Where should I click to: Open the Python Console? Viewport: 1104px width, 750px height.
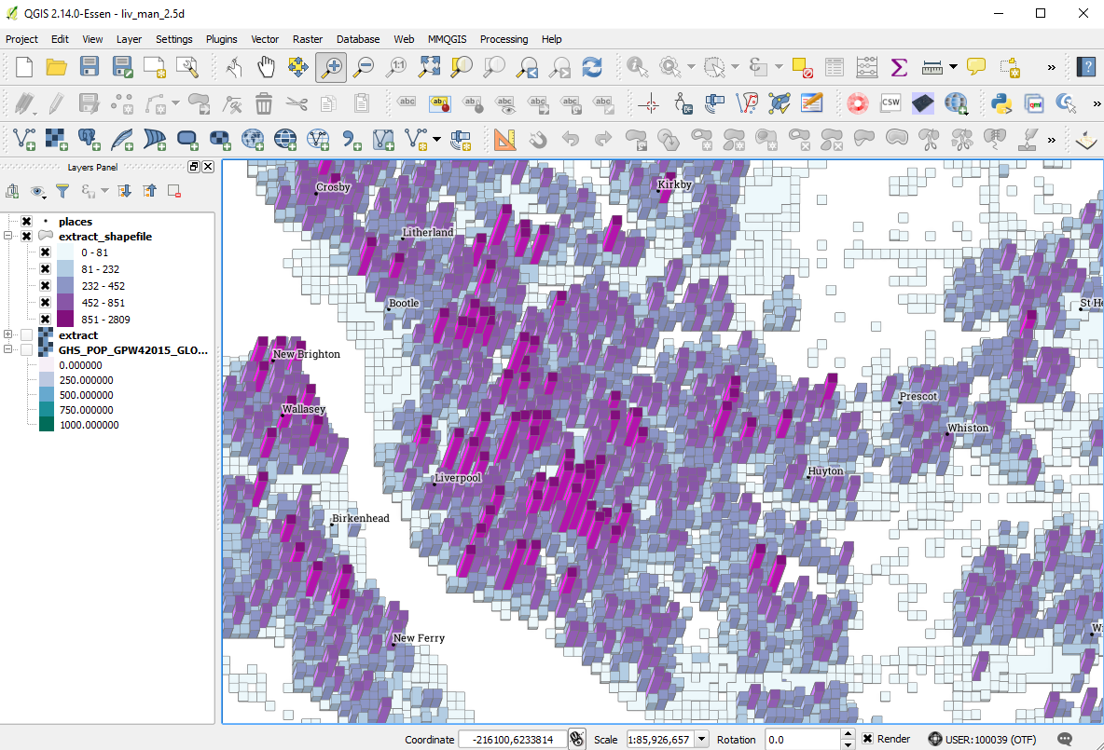(x=1000, y=103)
